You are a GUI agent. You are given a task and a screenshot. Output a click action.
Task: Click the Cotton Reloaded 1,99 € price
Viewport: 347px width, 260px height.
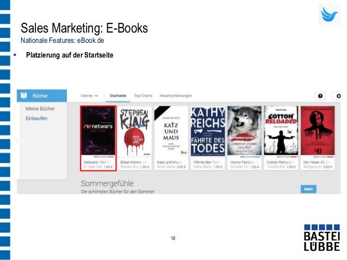291,167
